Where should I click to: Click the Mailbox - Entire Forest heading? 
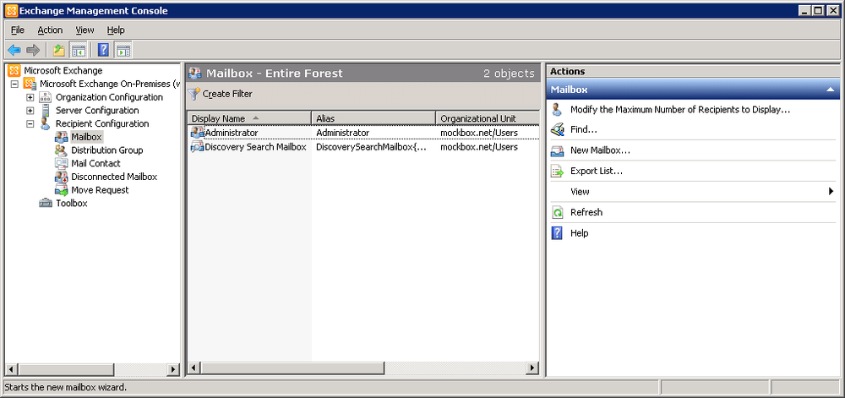point(275,74)
